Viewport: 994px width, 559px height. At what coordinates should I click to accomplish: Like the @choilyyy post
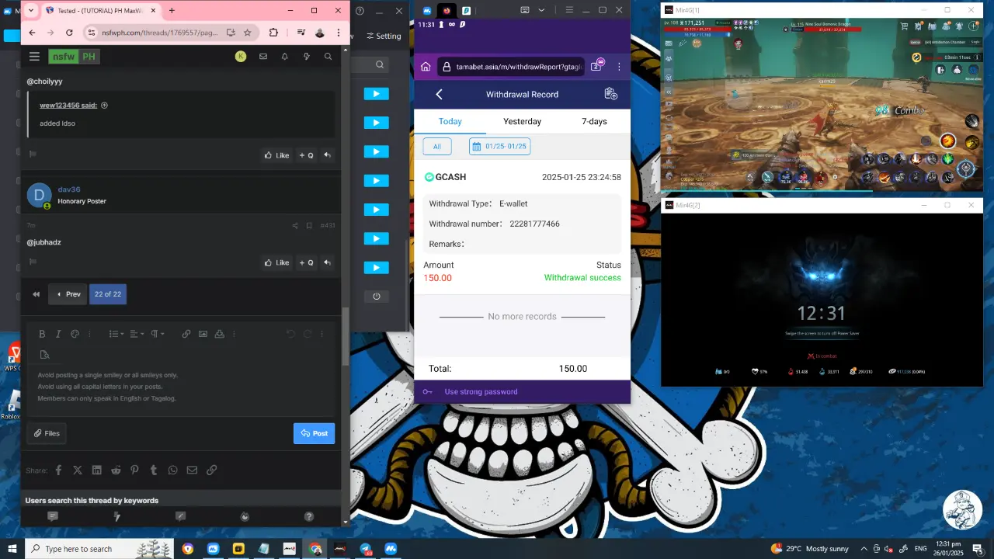pos(276,155)
